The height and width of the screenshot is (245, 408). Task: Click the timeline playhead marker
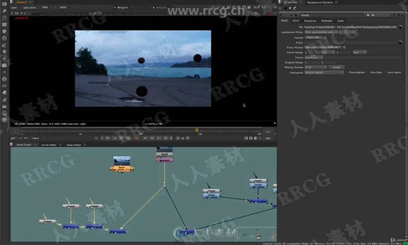point(197,130)
